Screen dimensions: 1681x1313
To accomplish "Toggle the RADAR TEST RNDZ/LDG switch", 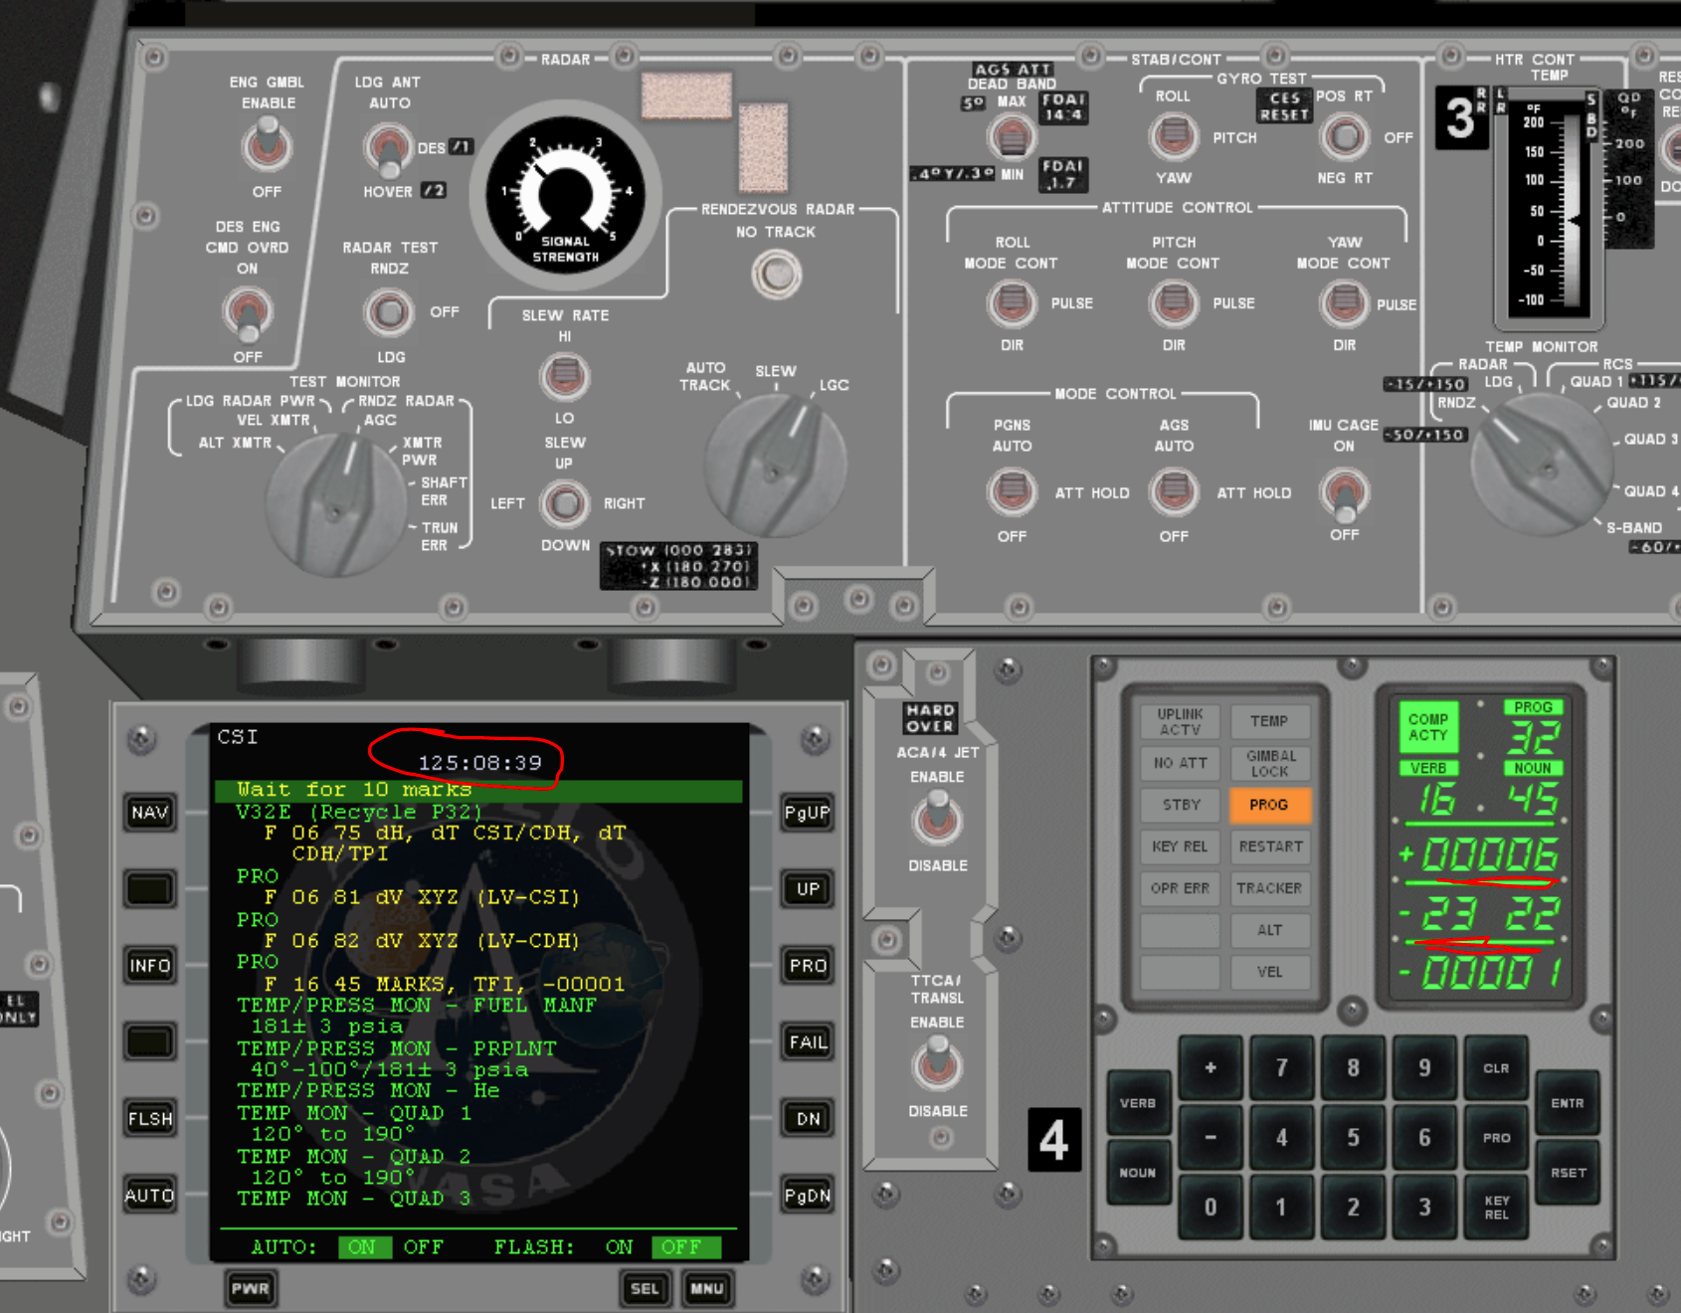I will tap(389, 312).
